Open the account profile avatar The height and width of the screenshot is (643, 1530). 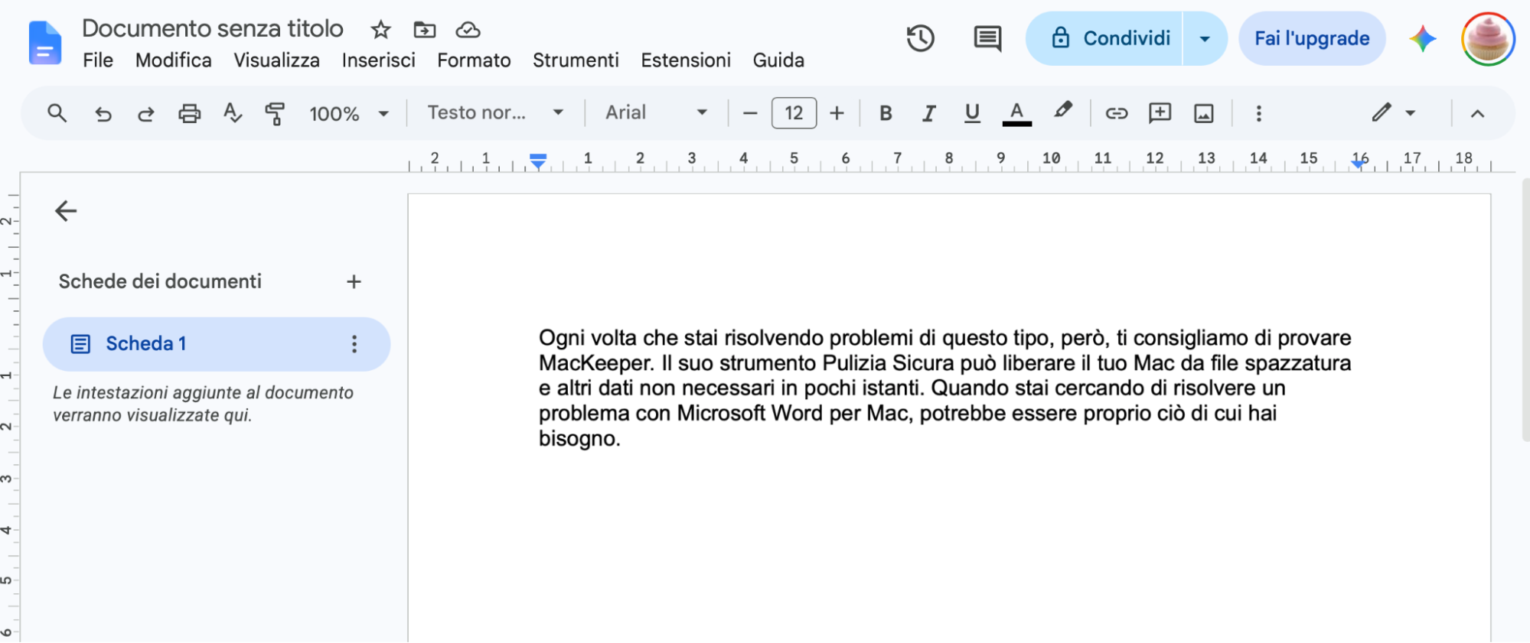pos(1488,38)
